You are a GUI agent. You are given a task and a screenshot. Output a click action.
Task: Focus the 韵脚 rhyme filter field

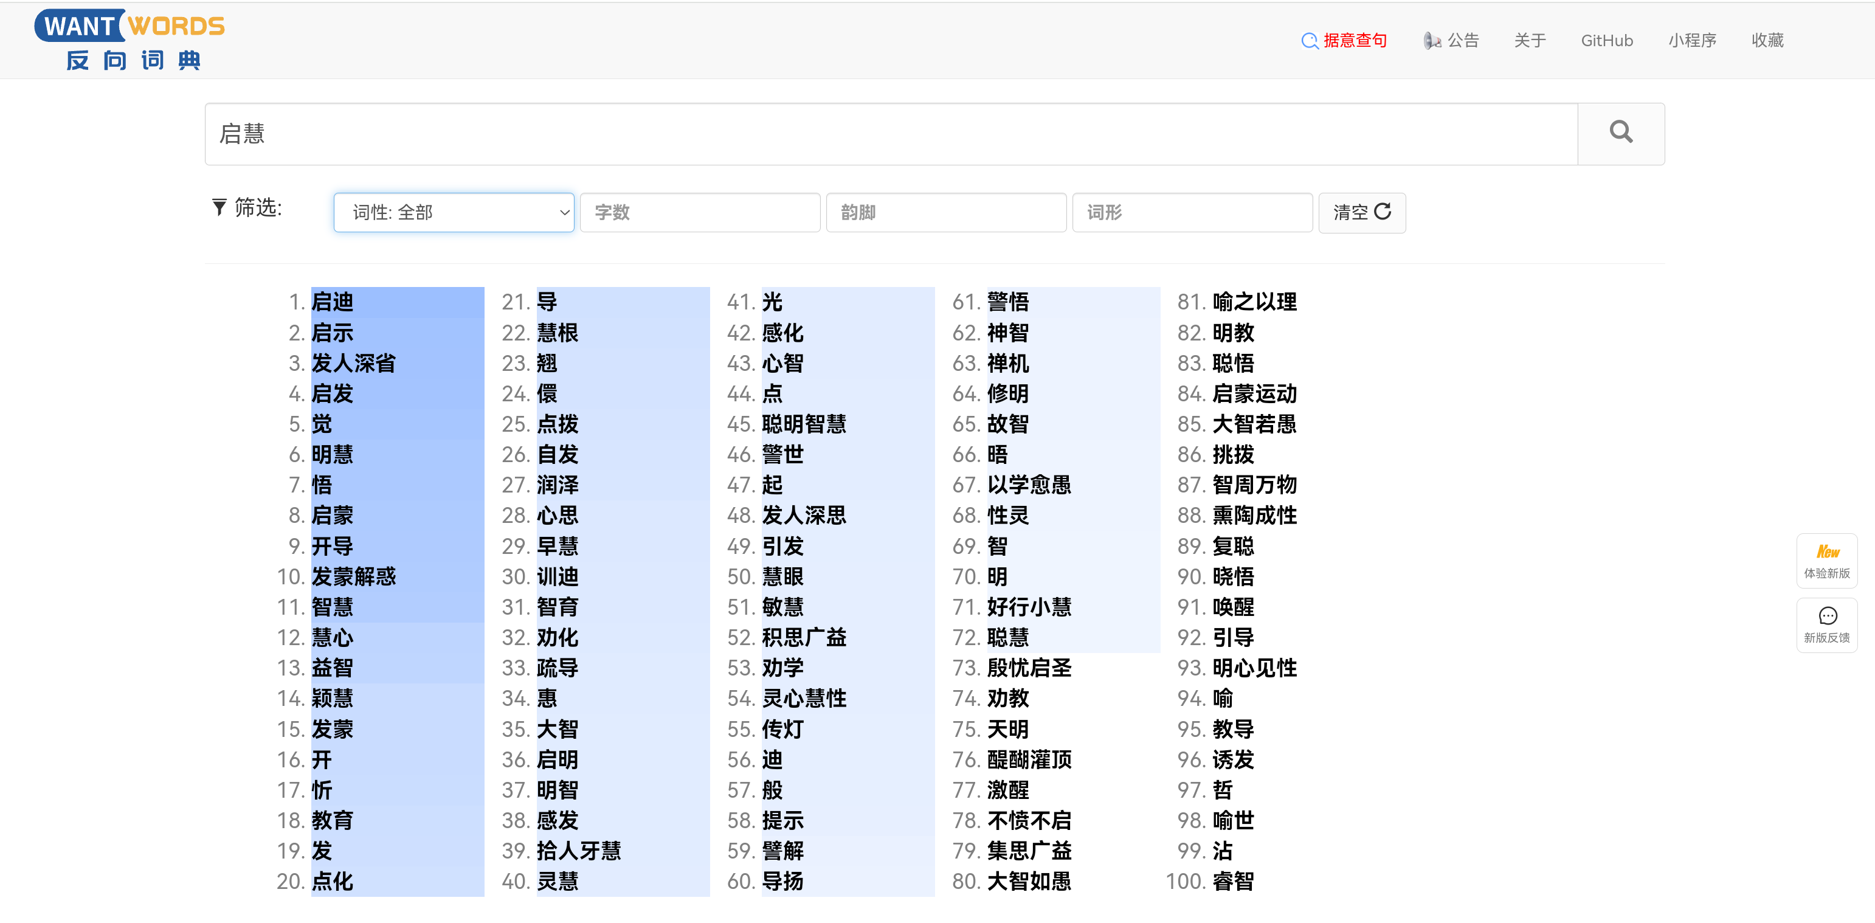pyautogui.click(x=945, y=212)
